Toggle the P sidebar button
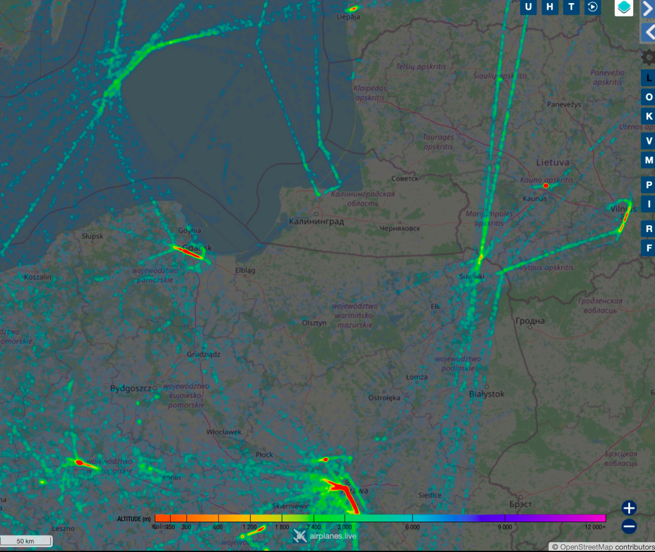This screenshot has height=552, width=655. coord(648,185)
